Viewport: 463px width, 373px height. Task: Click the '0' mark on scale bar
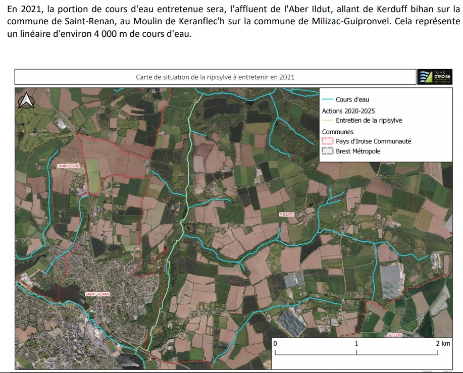click(276, 343)
